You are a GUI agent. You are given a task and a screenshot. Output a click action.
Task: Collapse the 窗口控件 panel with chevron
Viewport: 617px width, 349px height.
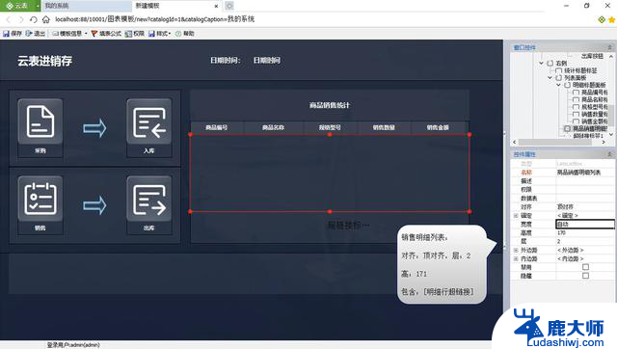coord(610,47)
